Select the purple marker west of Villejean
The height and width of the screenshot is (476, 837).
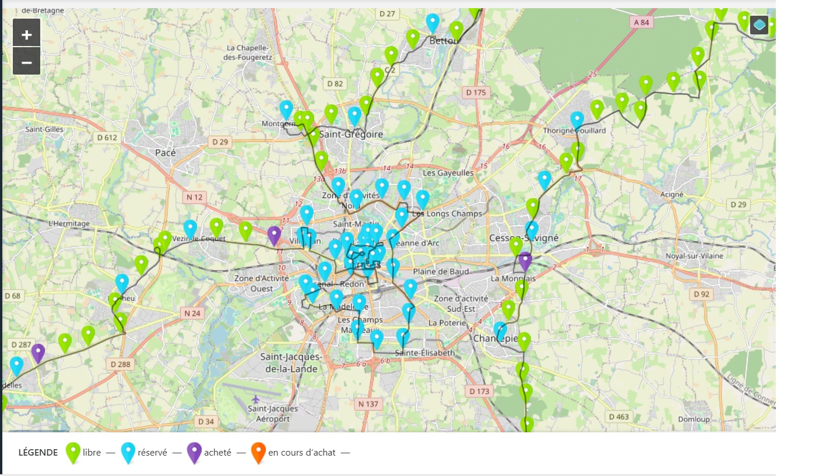tap(274, 235)
